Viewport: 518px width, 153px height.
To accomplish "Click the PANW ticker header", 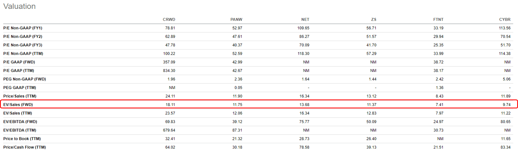I will coord(236,19).
